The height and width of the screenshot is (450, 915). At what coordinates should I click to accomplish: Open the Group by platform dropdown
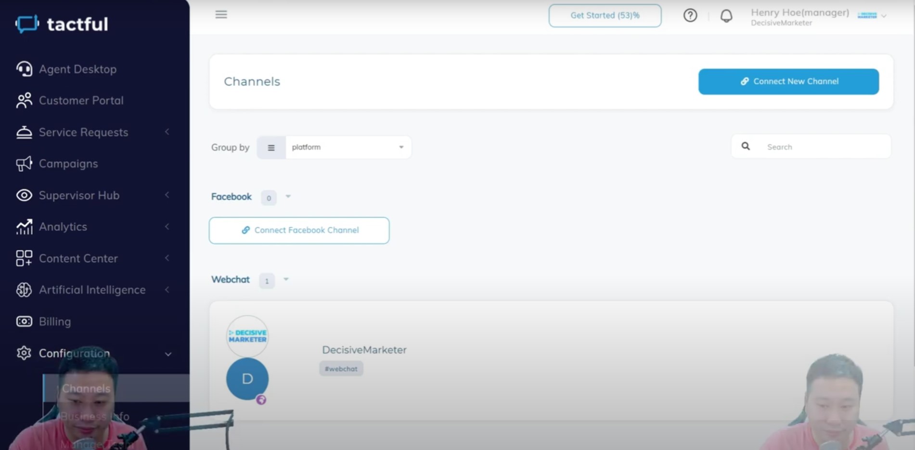point(348,147)
